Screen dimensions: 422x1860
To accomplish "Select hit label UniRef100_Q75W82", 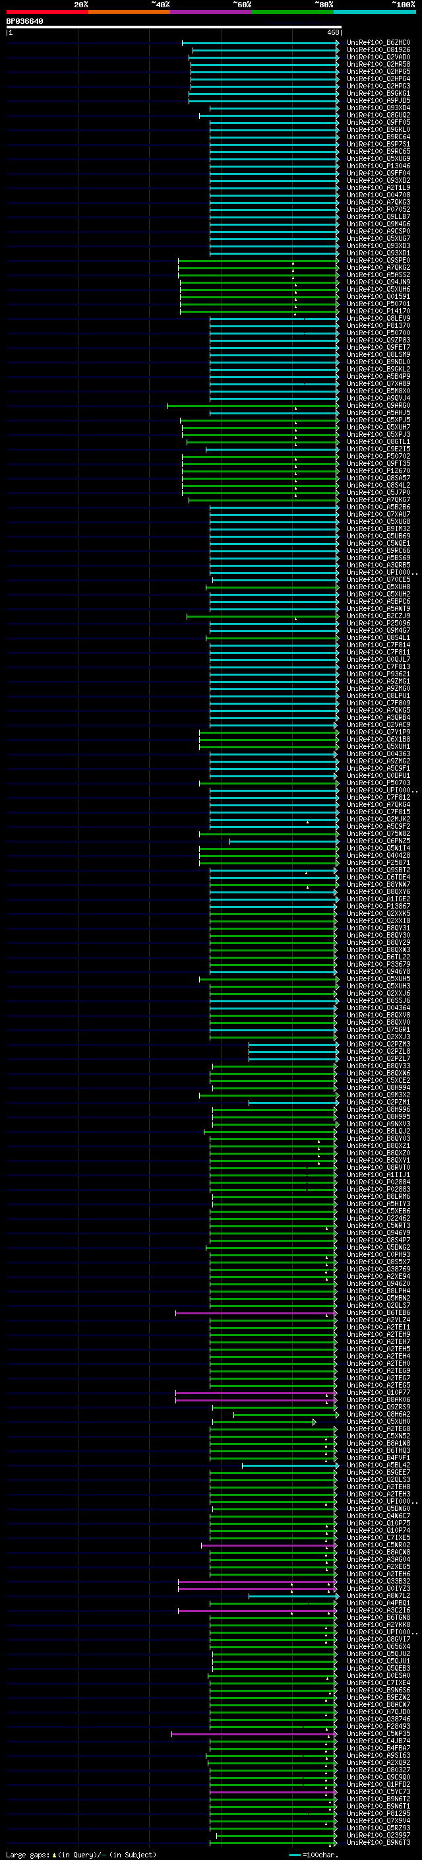I will coord(378,834).
